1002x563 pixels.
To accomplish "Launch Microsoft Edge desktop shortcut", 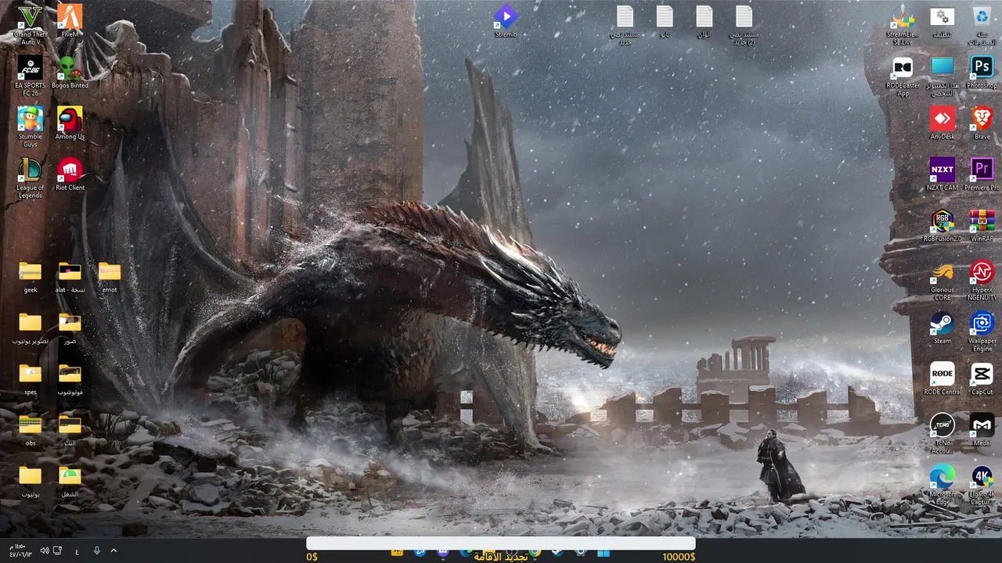I will point(943,484).
